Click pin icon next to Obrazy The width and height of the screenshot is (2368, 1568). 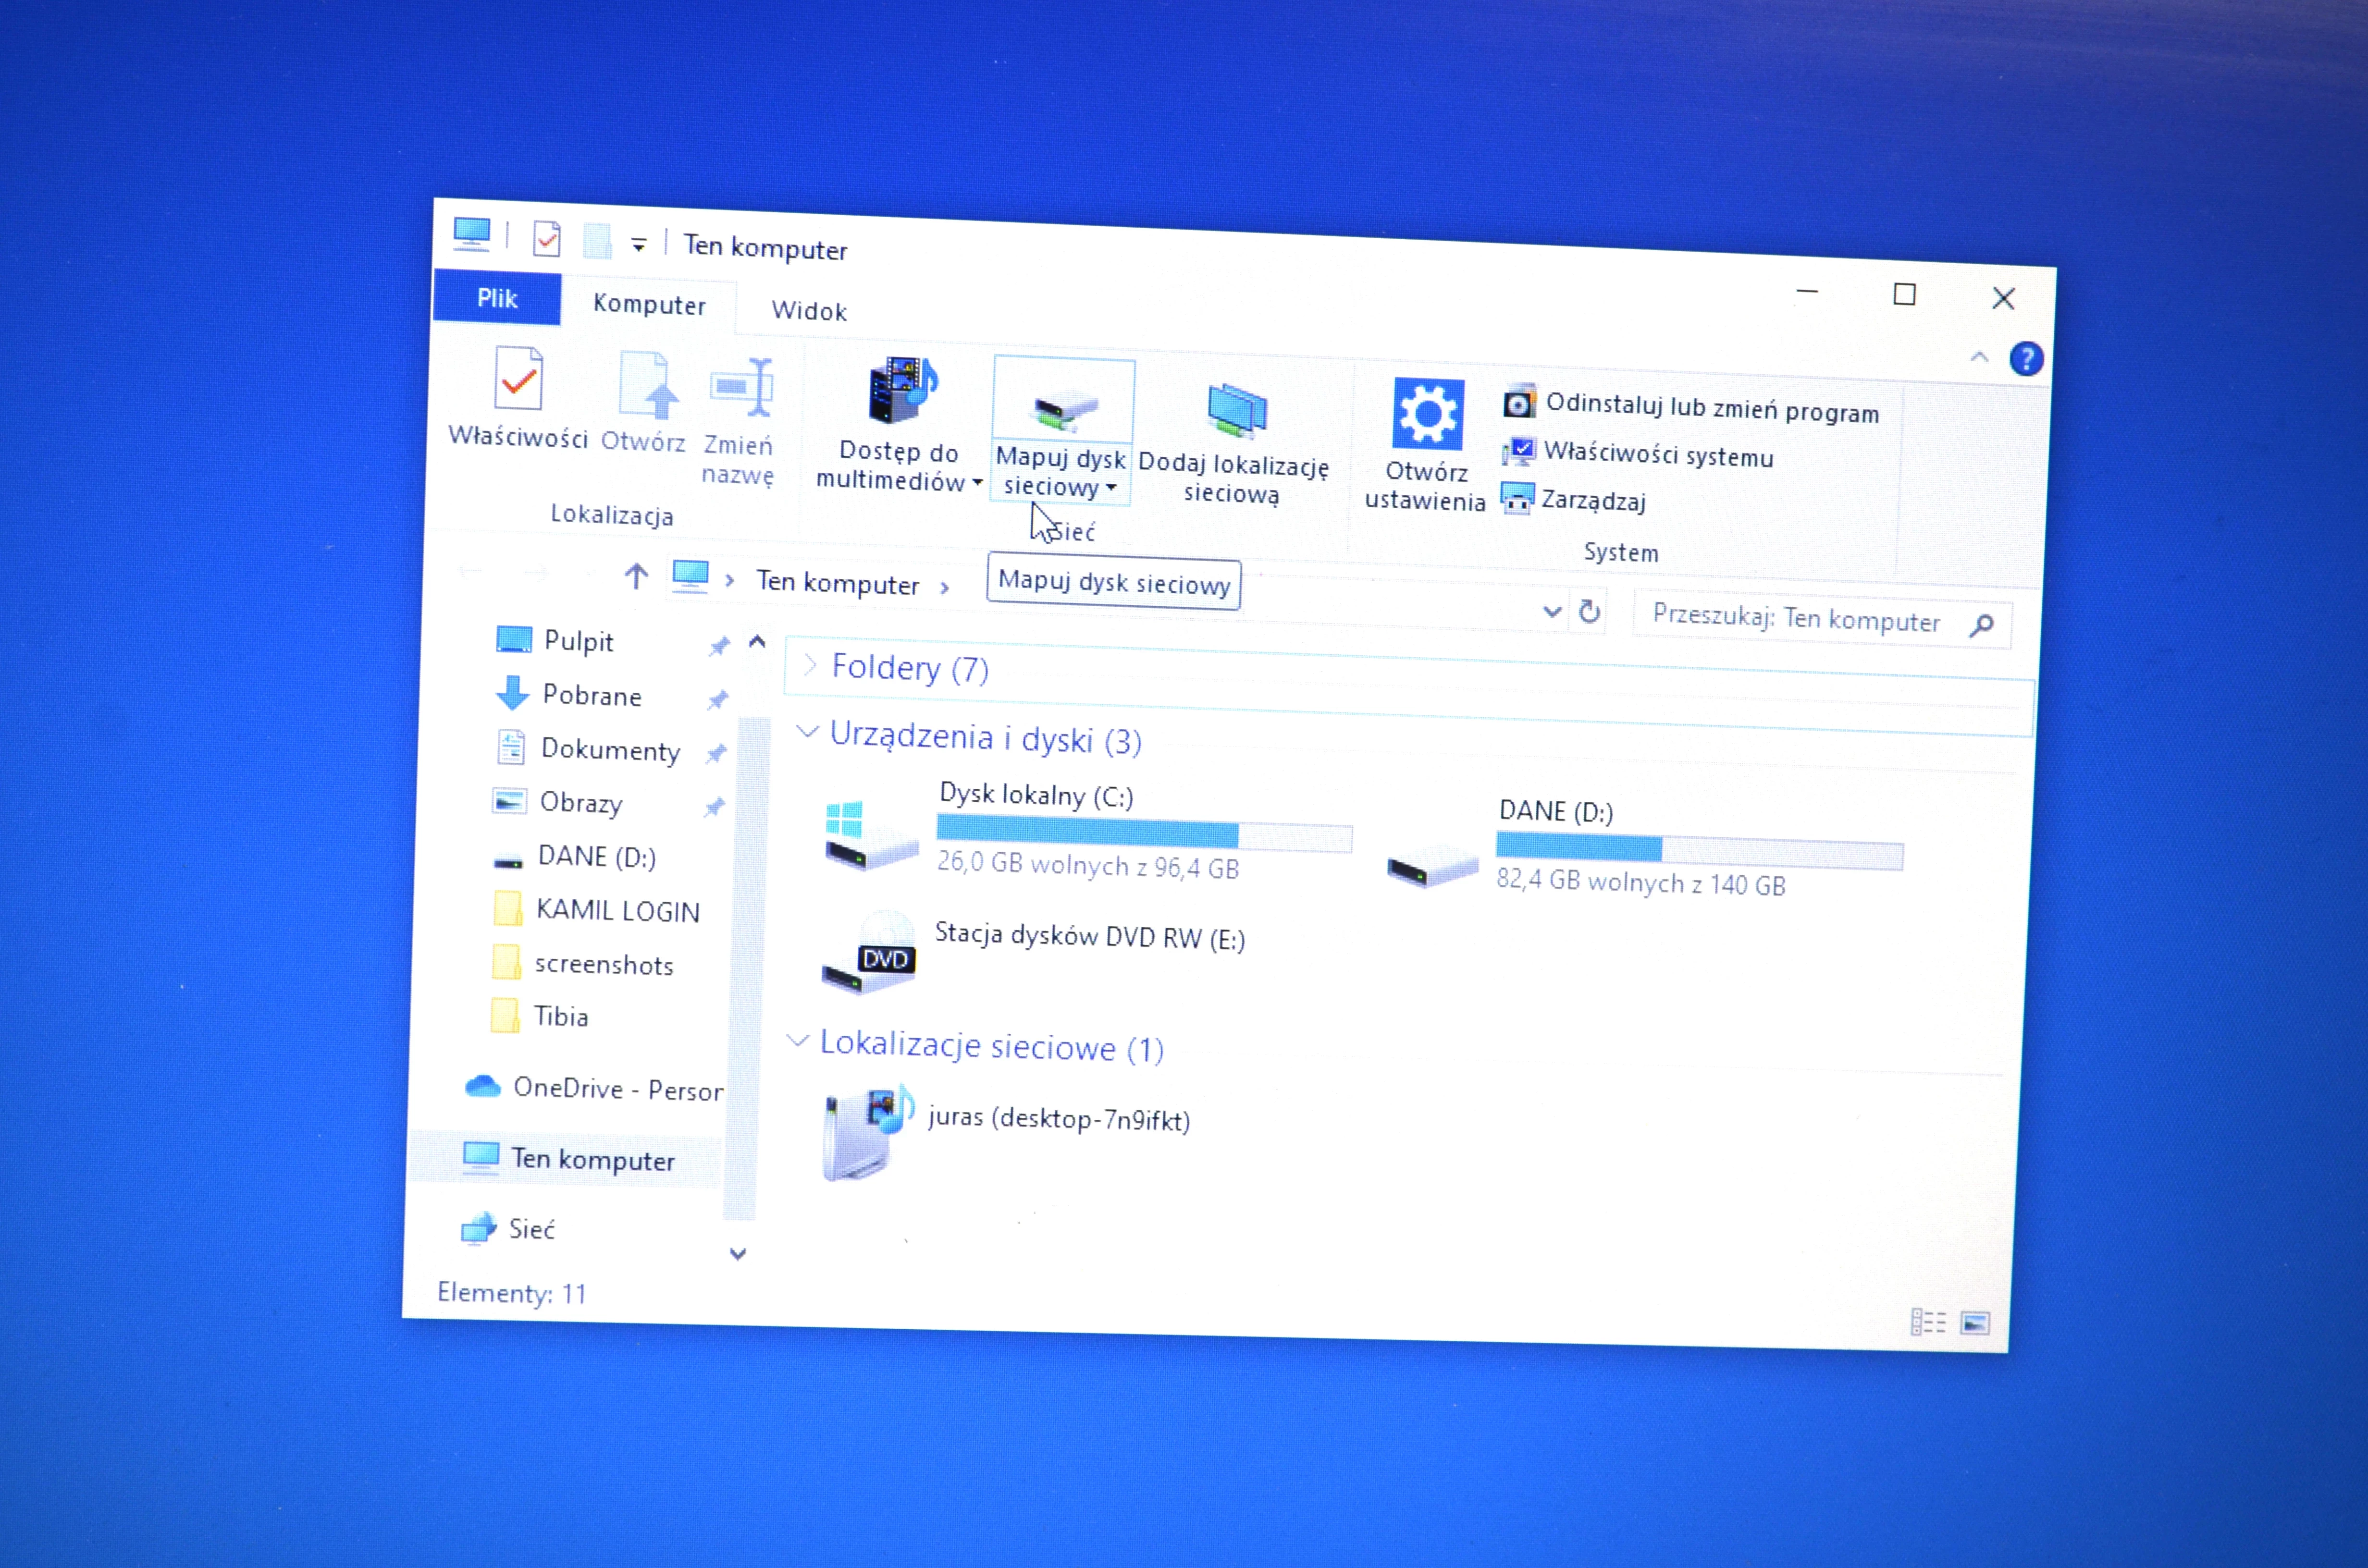tap(713, 807)
